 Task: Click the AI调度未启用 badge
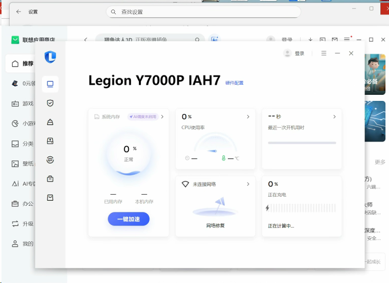click(x=143, y=117)
